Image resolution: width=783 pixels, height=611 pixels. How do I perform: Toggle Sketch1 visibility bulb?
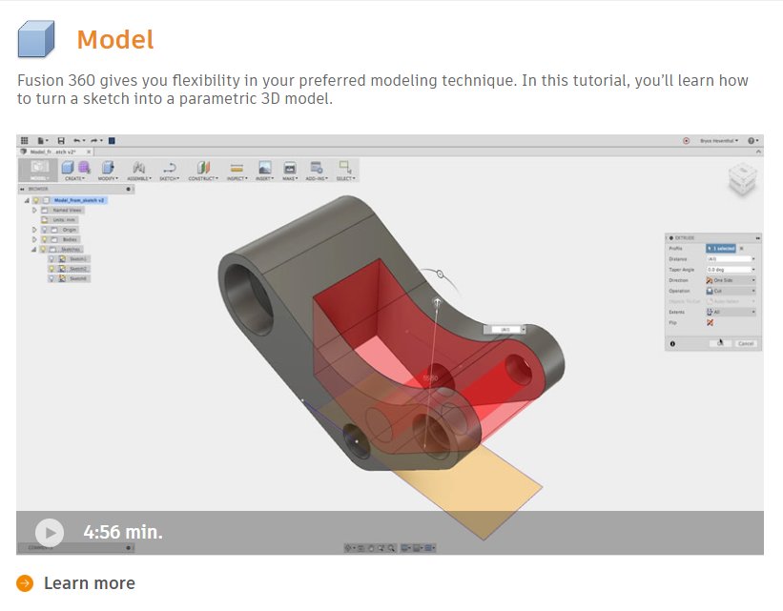[52, 259]
